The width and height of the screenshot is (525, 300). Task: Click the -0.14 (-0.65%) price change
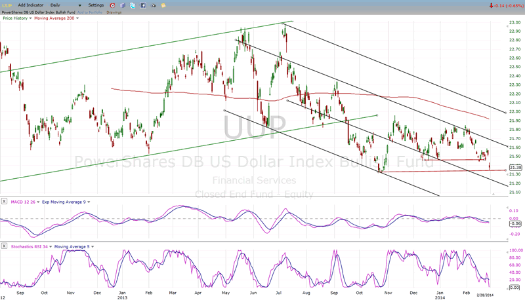point(505,6)
